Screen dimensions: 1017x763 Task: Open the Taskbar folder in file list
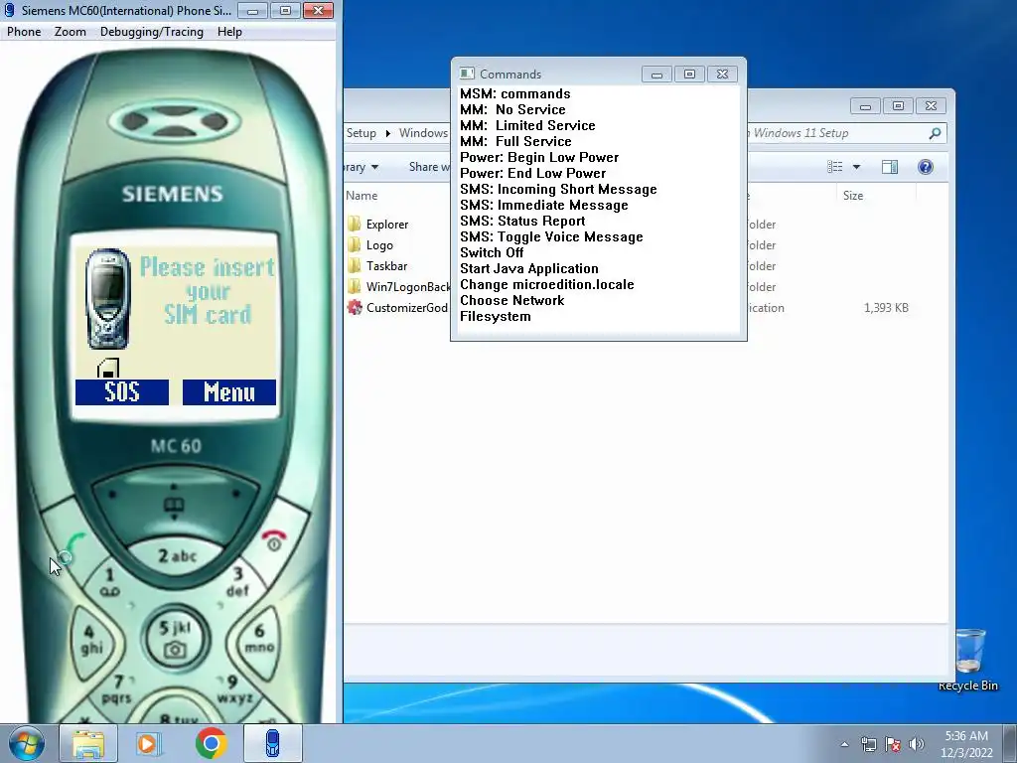point(386,266)
